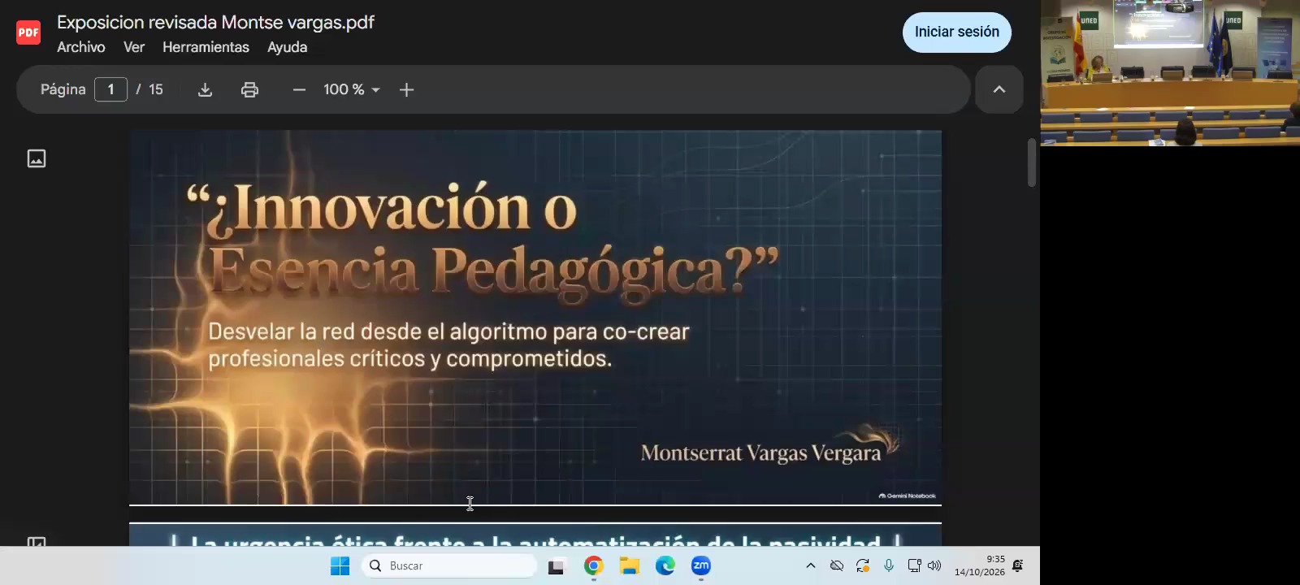Open notifications bell with do-not-disturb

coord(1017,565)
